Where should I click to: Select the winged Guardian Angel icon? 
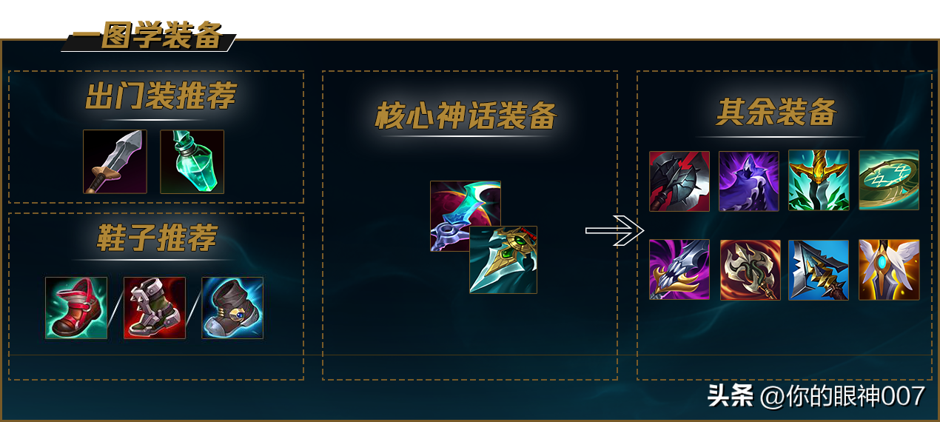[x=889, y=269]
